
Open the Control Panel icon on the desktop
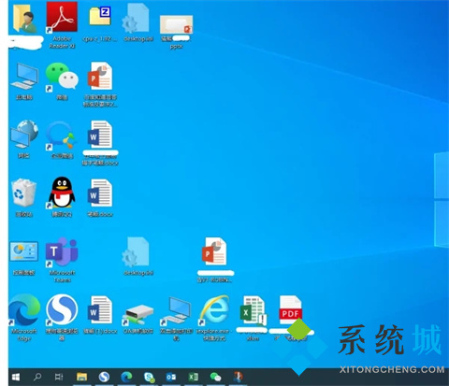[x=24, y=251]
